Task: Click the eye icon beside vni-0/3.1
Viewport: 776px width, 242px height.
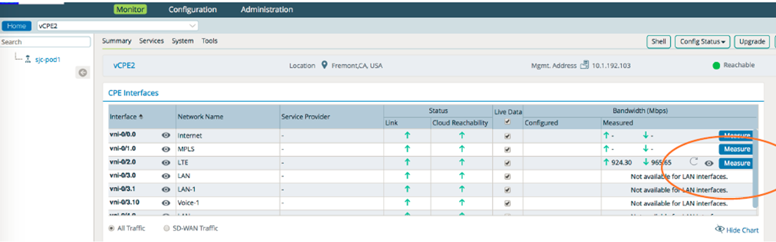Action: [166, 190]
